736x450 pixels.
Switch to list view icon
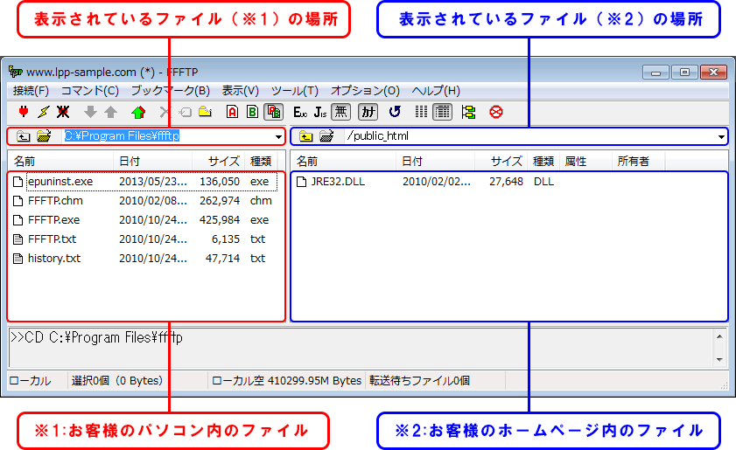(x=422, y=112)
